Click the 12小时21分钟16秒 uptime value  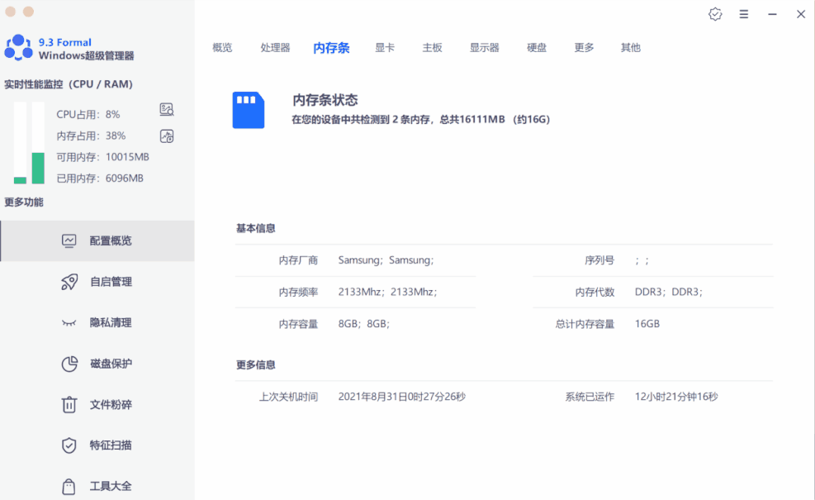(676, 397)
